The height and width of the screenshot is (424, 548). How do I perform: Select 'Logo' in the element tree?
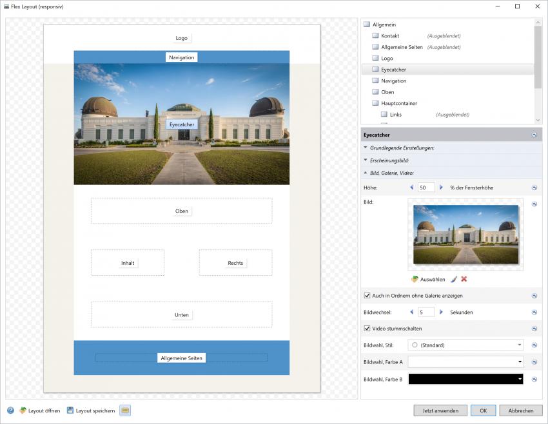click(387, 58)
